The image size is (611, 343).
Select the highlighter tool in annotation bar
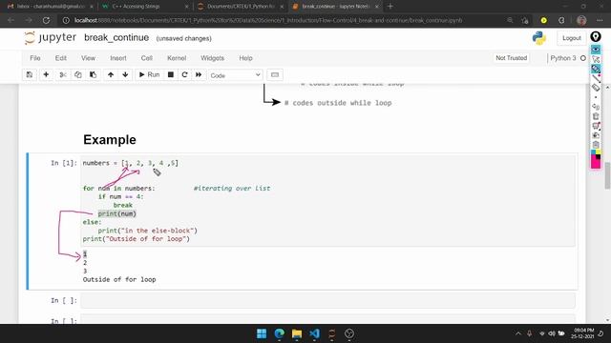coord(596,69)
